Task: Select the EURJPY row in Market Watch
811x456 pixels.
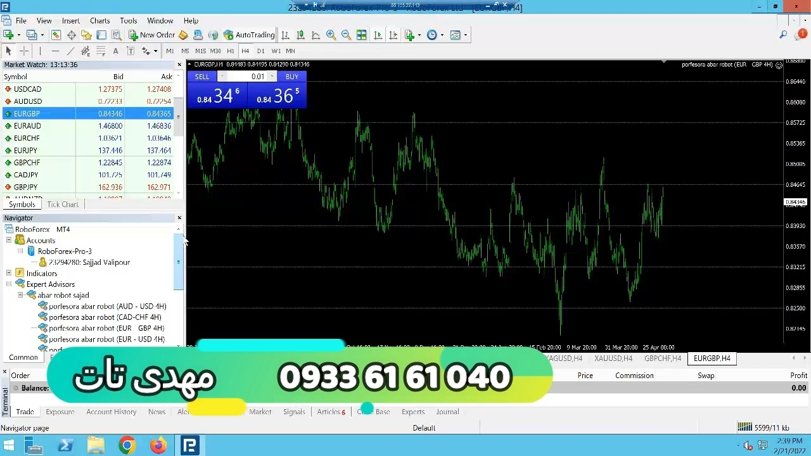Action: (x=25, y=151)
